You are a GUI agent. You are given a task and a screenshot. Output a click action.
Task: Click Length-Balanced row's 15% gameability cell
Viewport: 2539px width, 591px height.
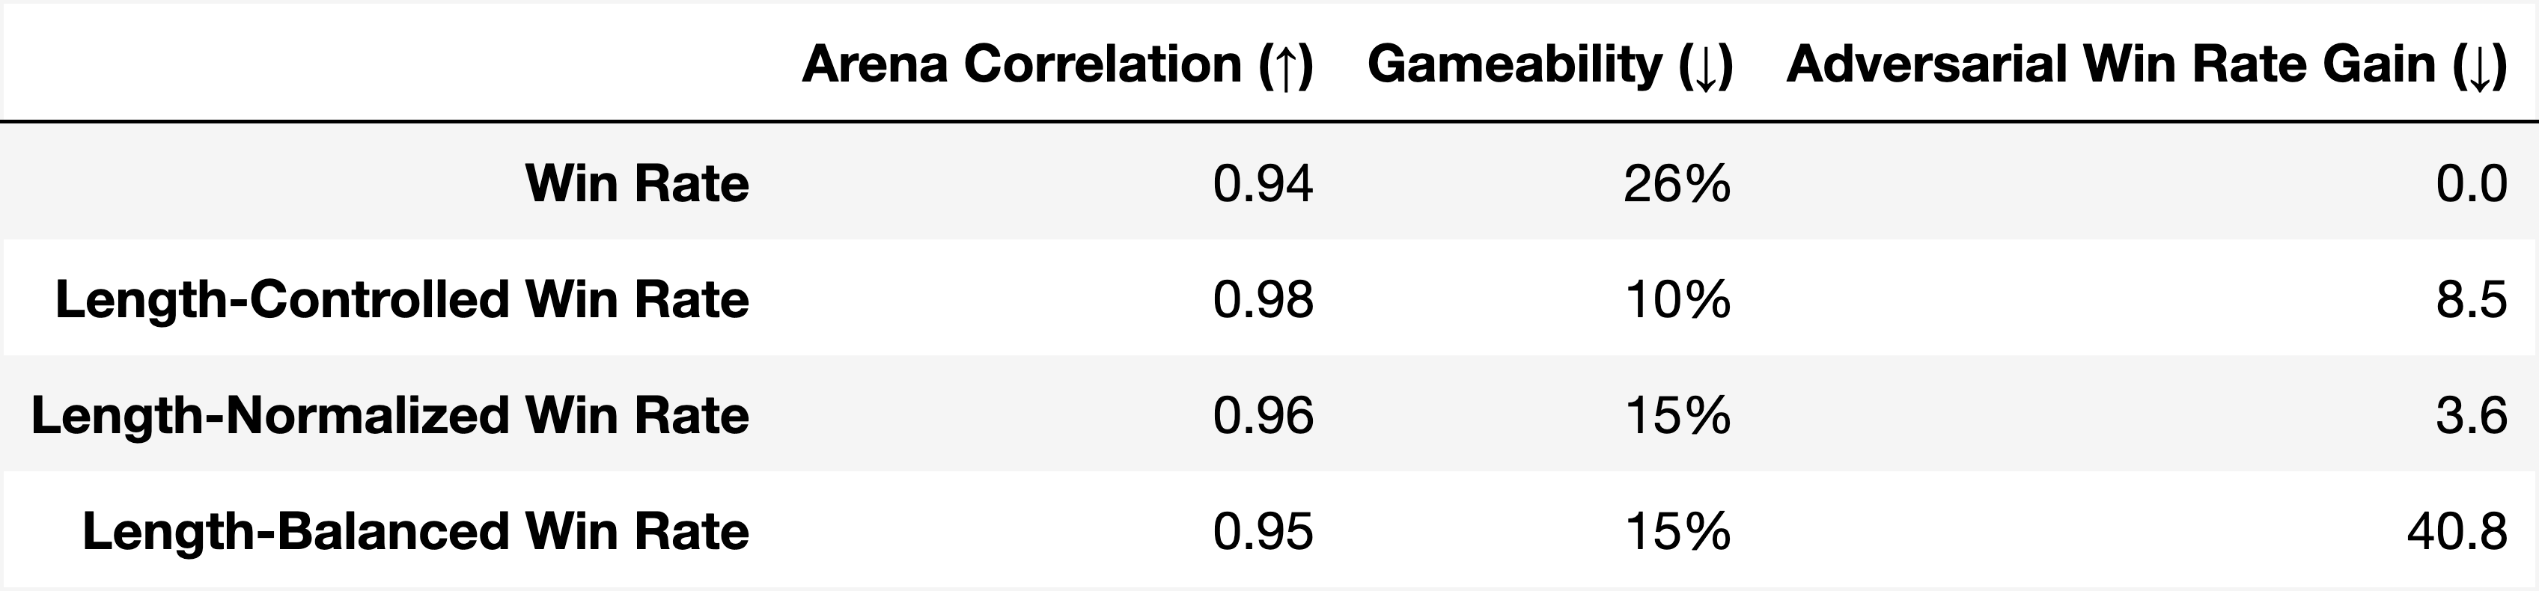pyautogui.click(x=1677, y=533)
